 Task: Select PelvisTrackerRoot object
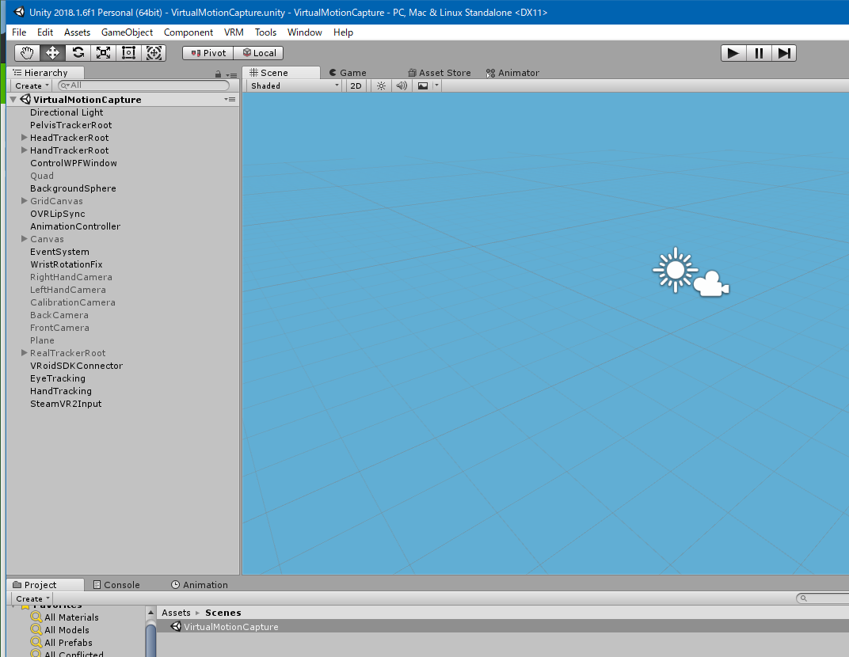123,125
